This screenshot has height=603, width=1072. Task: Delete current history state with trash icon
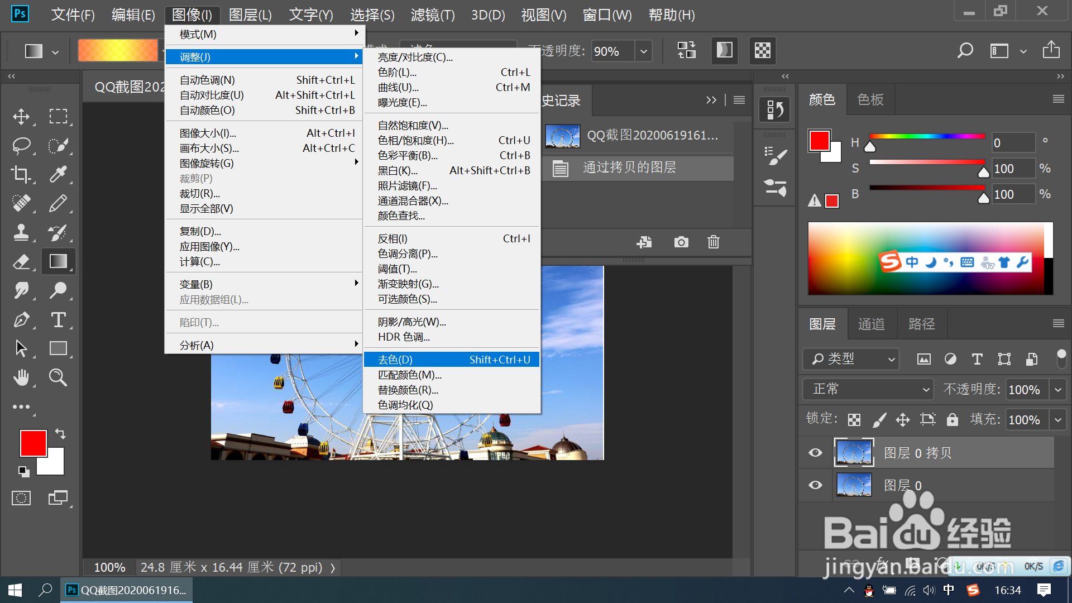[713, 242]
